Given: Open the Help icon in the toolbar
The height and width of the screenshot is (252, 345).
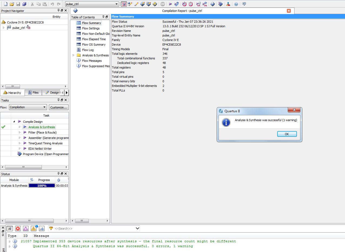Looking at the screenshot, I should click(236, 4).
